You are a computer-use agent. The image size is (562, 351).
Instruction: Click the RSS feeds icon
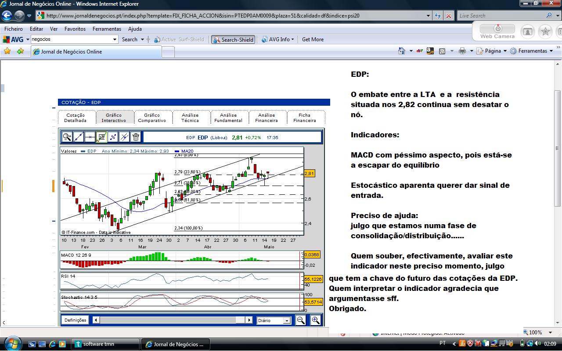coord(442,51)
